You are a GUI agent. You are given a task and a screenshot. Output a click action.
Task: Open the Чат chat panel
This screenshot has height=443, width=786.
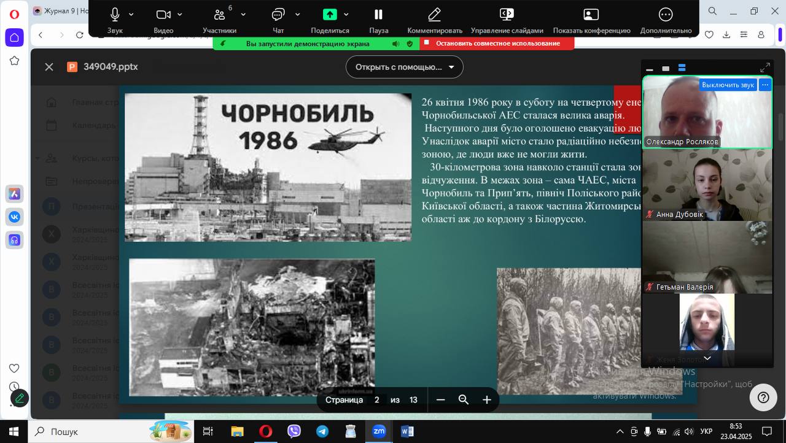[278, 20]
